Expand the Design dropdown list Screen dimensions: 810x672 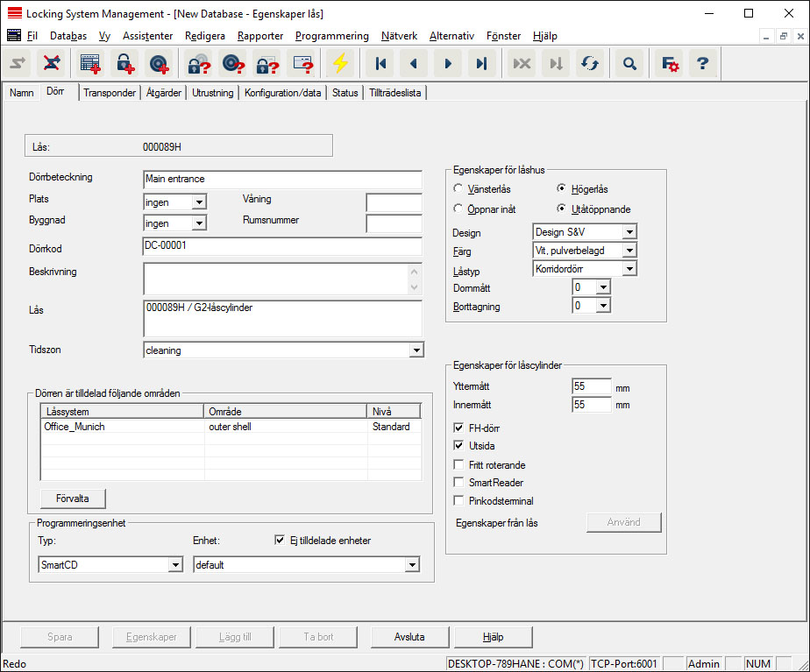pyautogui.click(x=629, y=232)
